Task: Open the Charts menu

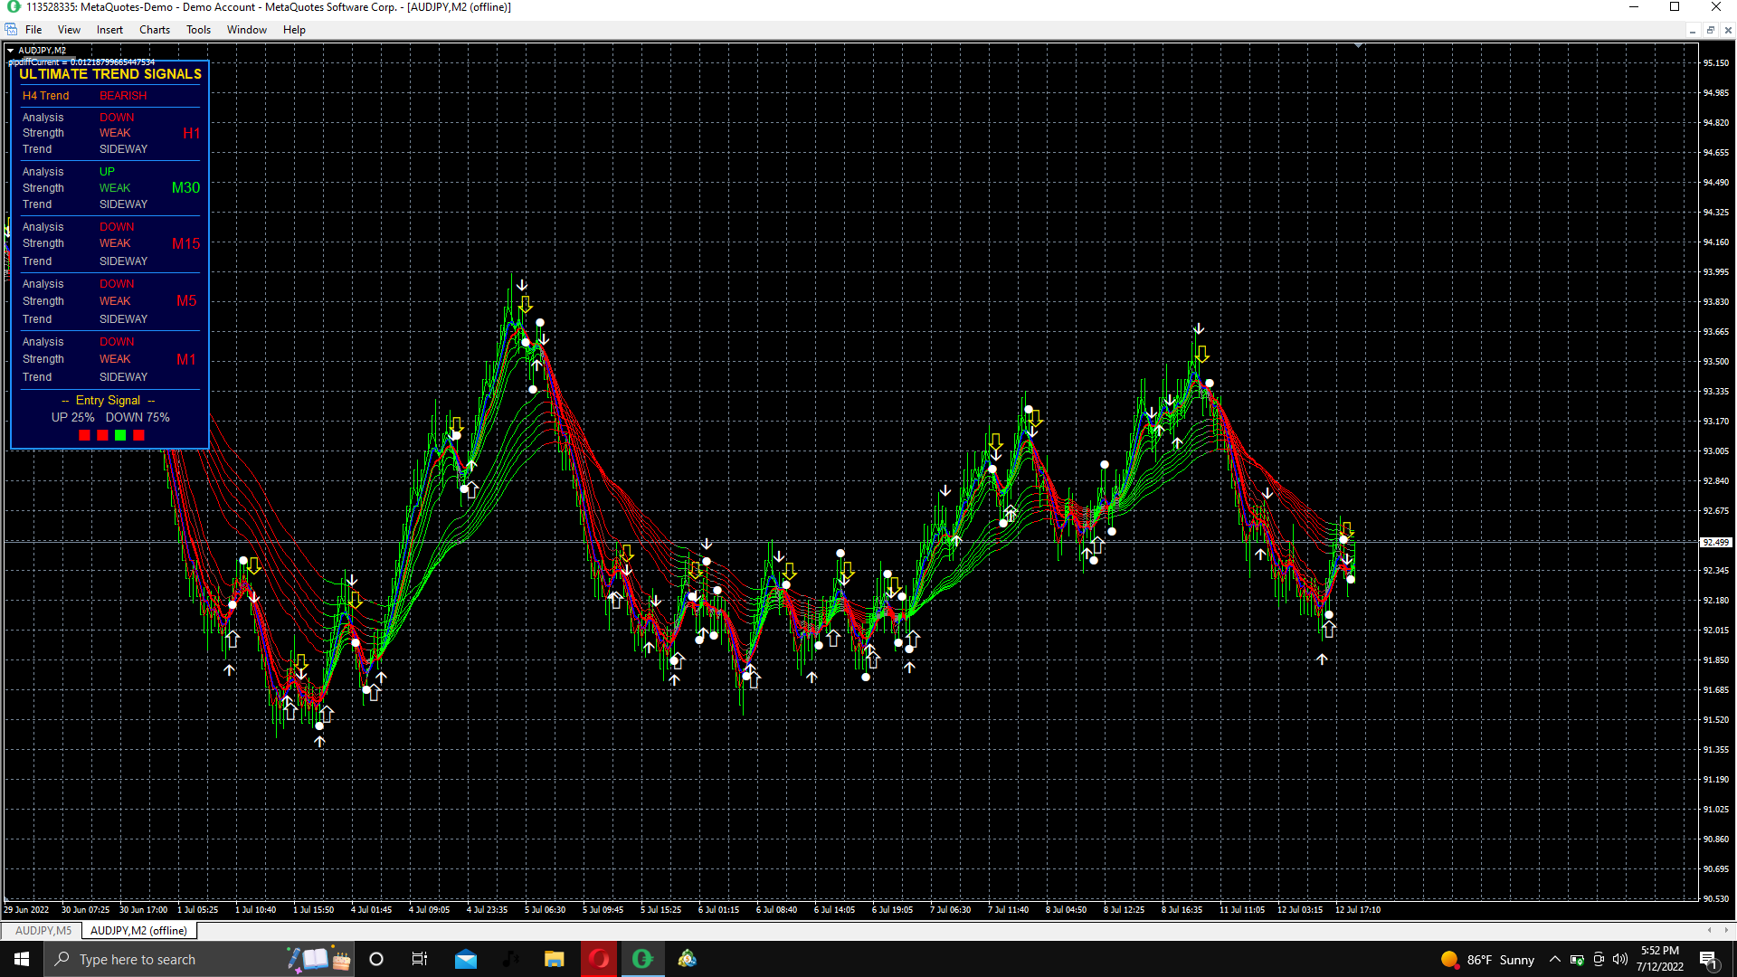Action: click(155, 30)
